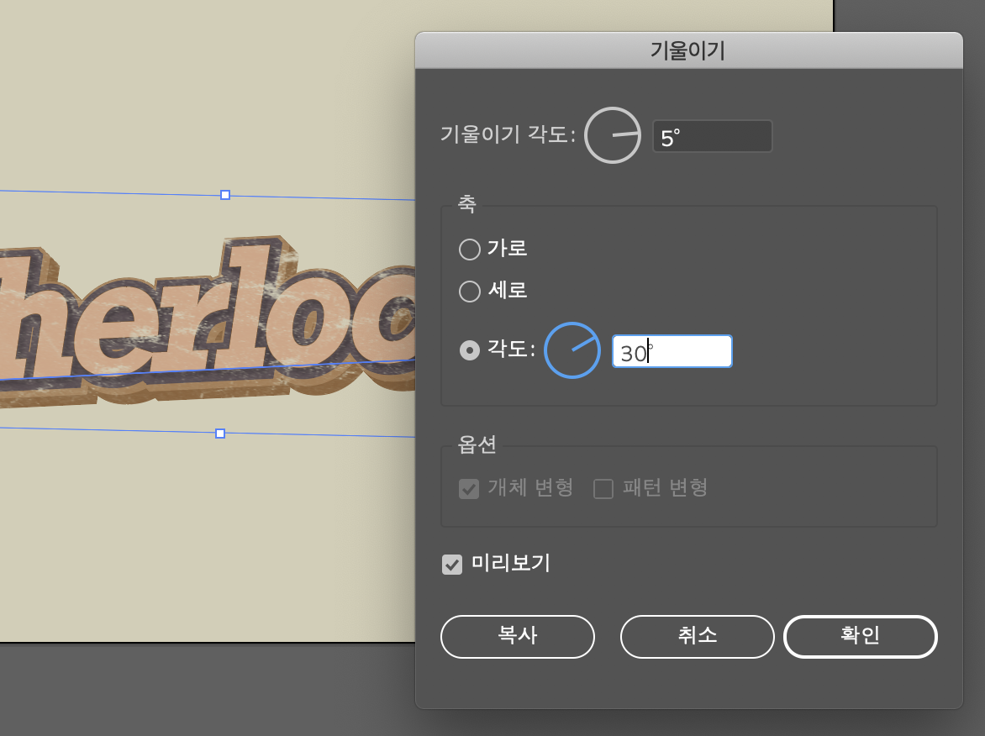Select the 각도 axis radio button
This screenshot has width=985, height=736.
click(x=469, y=350)
